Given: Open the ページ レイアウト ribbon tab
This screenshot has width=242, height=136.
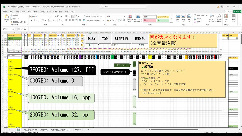Looking at the screenshot, I should click(33, 12).
